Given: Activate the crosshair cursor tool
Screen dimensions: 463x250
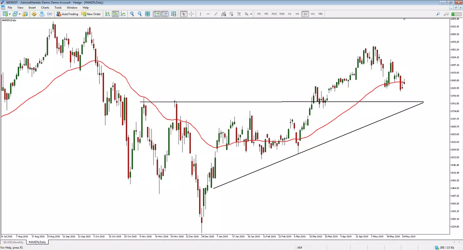Looking at the screenshot, I should click(x=191, y=14).
